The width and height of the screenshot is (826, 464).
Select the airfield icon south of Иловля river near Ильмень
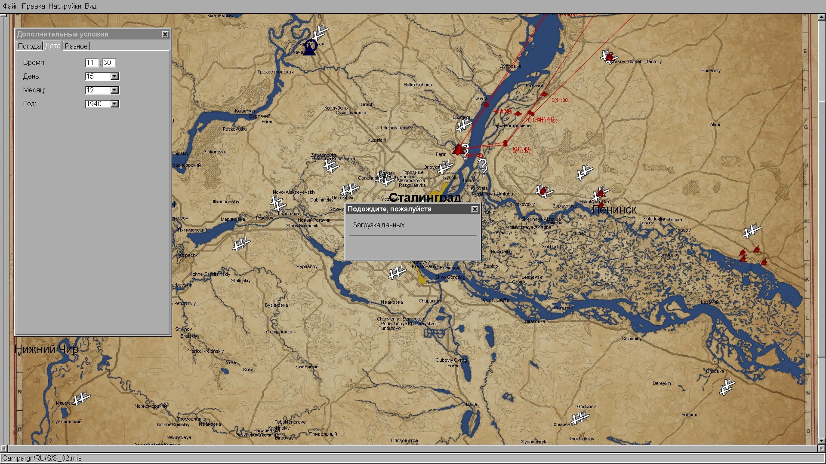click(x=80, y=399)
